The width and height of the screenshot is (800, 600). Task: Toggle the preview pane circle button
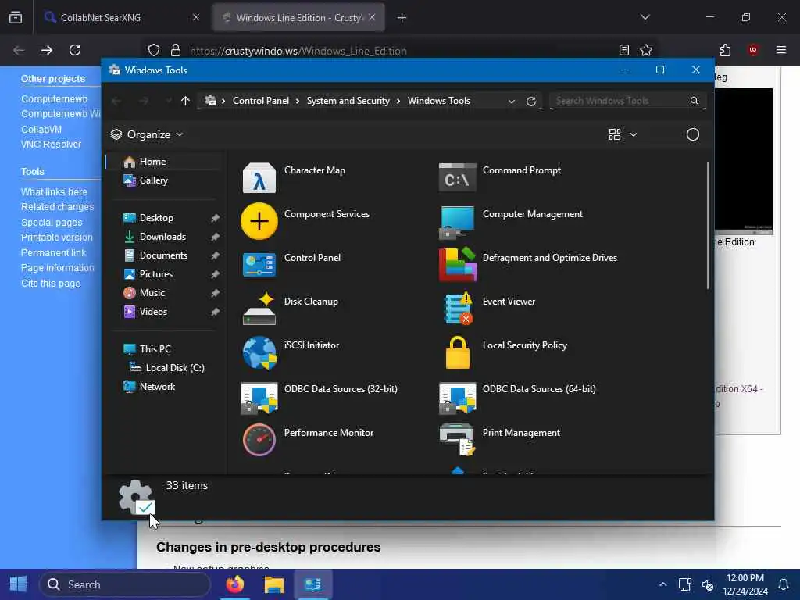pyautogui.click(x=692, y=134)
